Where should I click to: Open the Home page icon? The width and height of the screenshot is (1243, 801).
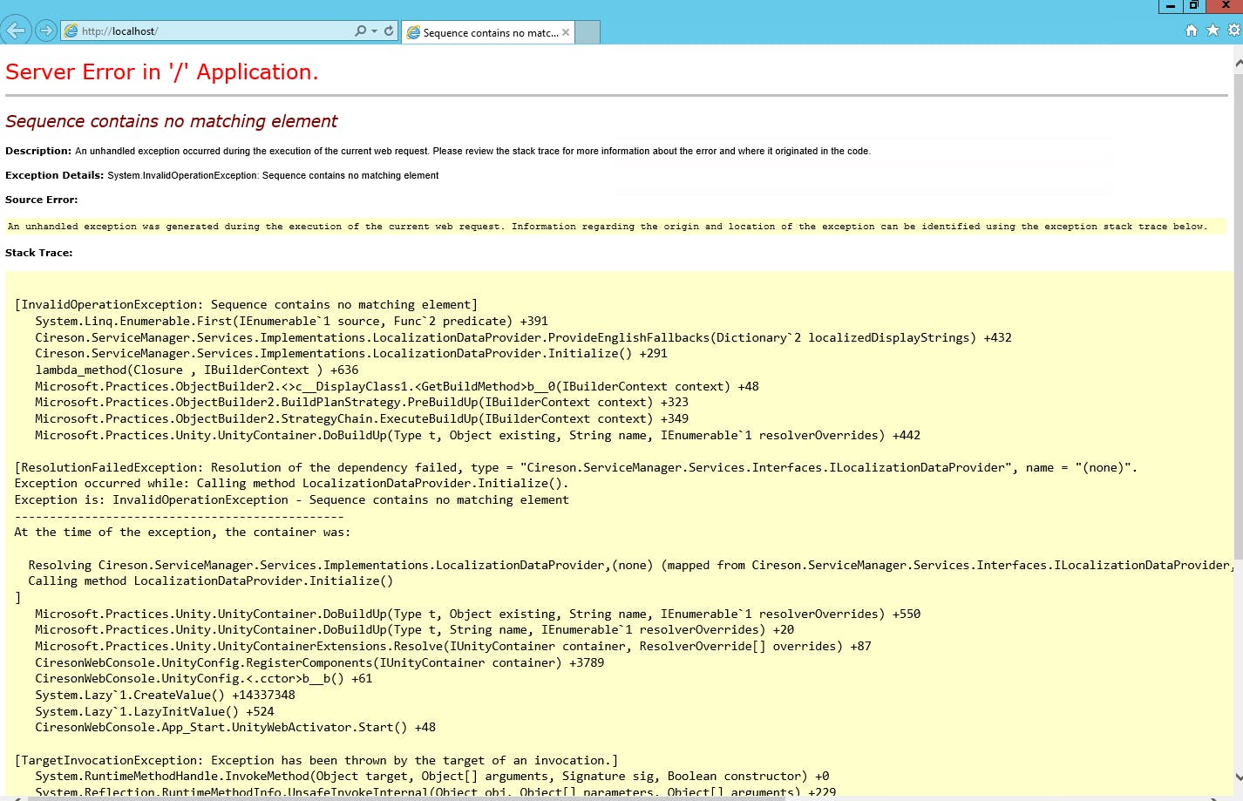tap(1192, 31)
